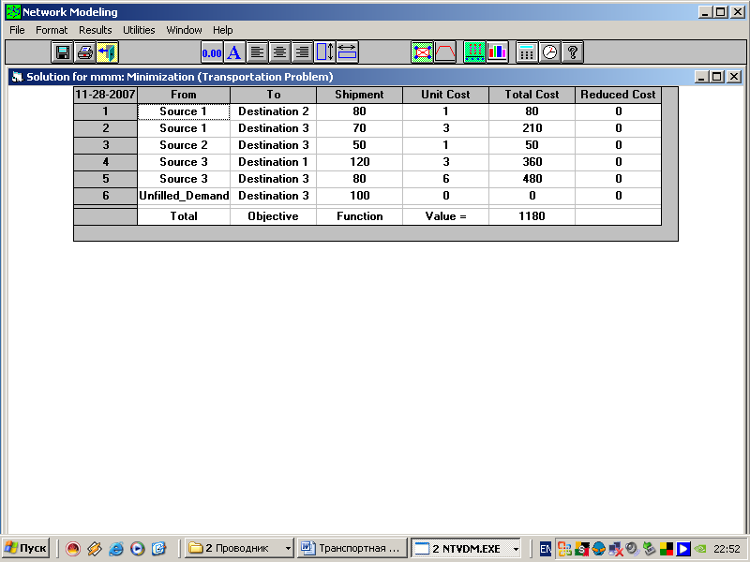The width and height of the screenshot is (750, 562).
Task: Expand the NTVDM.EXE taskbar group arrow
Action: click(x=517, y=549)
